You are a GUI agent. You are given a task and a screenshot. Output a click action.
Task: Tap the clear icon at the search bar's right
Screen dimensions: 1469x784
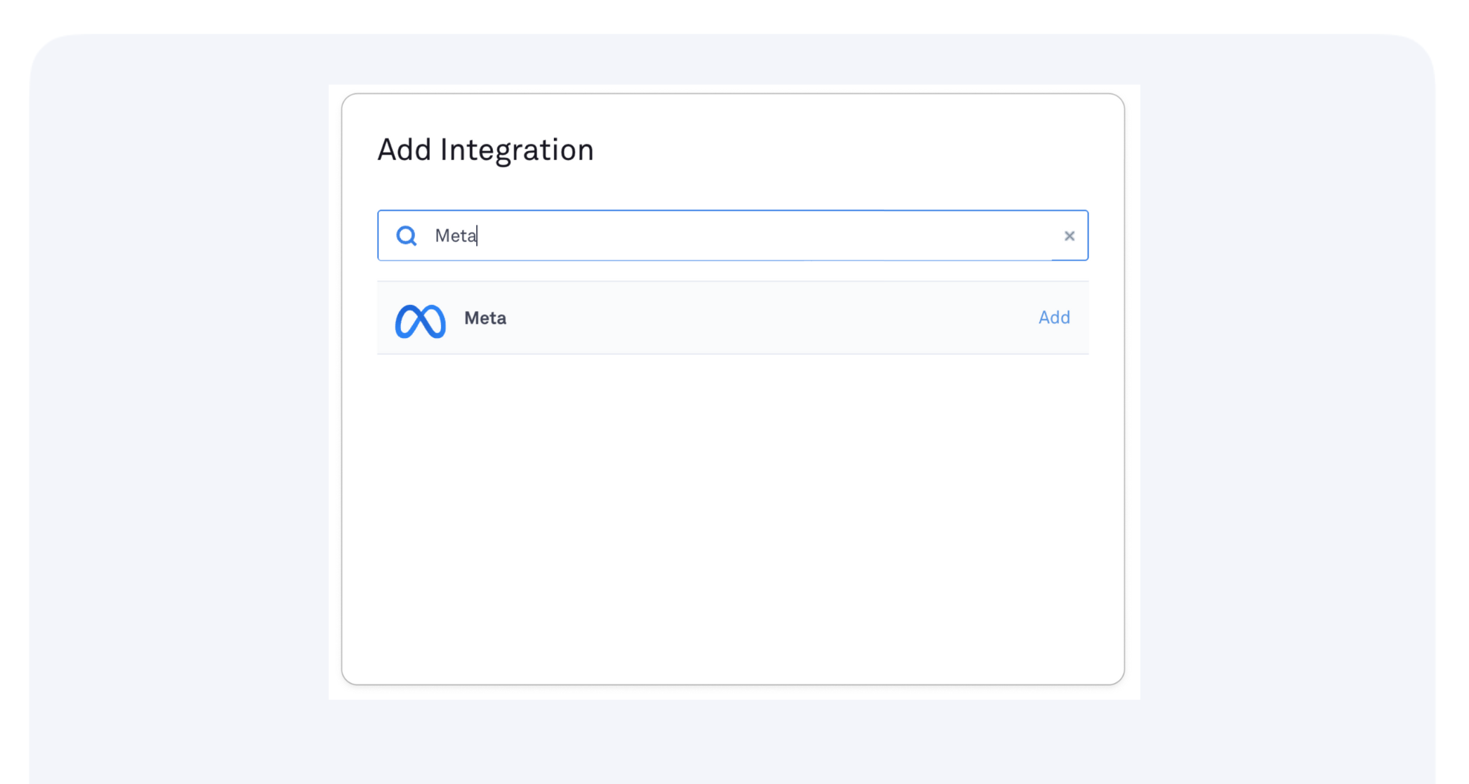pyautogui.click(x=1069, y=236)
